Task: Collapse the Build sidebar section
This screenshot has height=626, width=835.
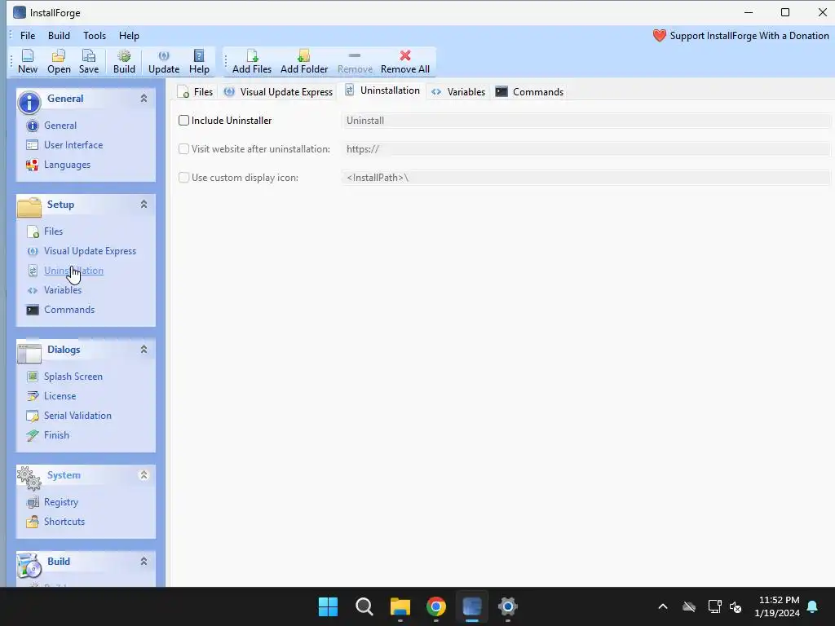Action: (144, 561)
